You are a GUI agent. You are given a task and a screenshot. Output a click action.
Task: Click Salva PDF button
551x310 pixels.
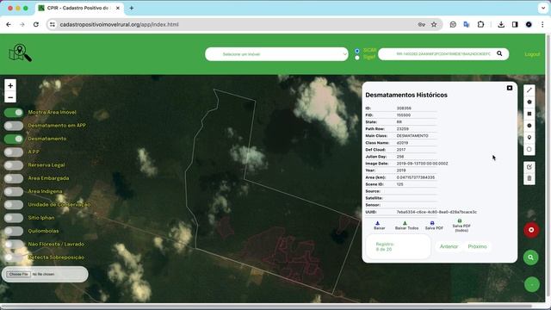434,226
